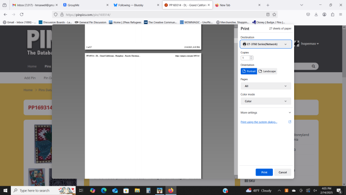This screenshot has height=195, width=346.
Task: Open the Discussion Boards bookmark
Action: click(55, 22)
